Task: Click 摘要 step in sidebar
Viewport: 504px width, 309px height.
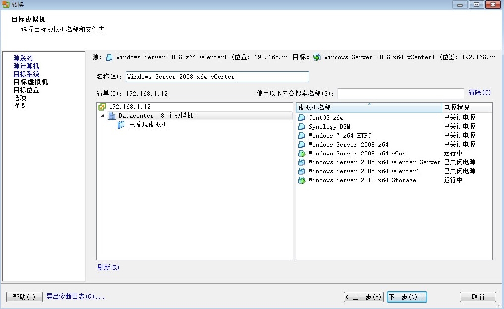Action: tap(20, 105)
